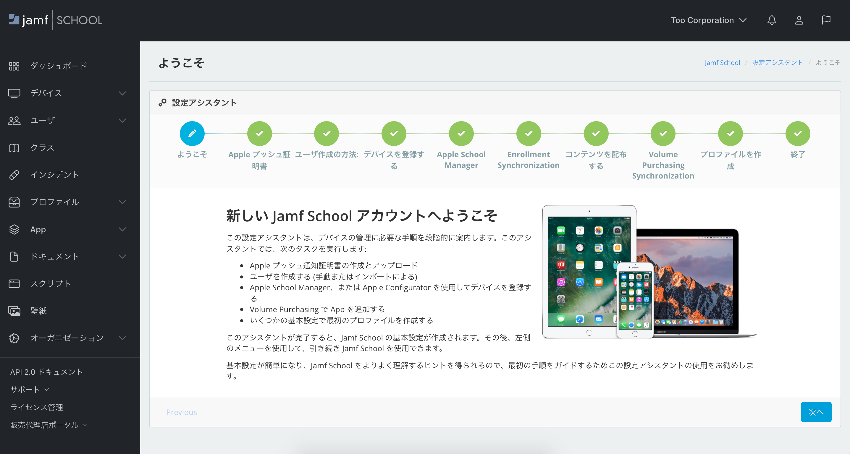Open the API 2.0 ドキュメント link

46,372
